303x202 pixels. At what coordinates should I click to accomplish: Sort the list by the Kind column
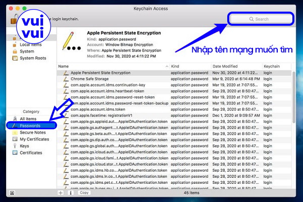click(x=190, y=66)
